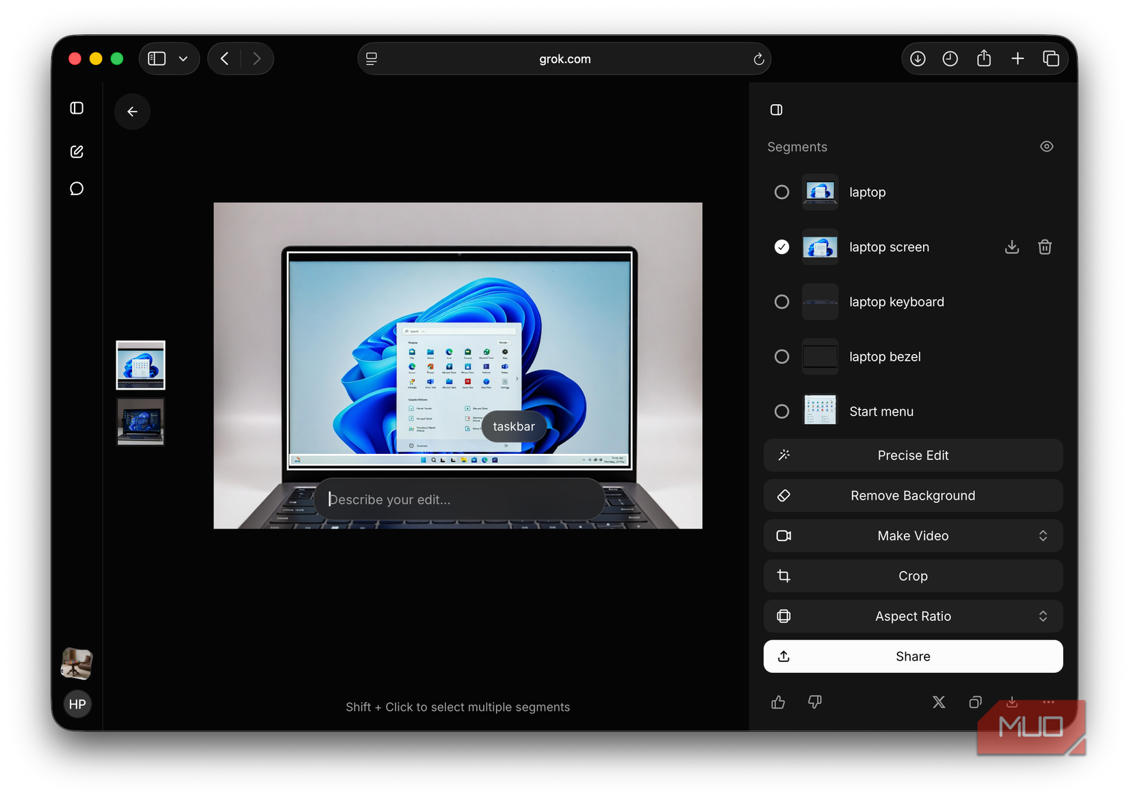Image resolution: width=1129 pixels, height=799 pixels.
Task: Uncheck the laptop screen segment
Action: tap(781, 247)
